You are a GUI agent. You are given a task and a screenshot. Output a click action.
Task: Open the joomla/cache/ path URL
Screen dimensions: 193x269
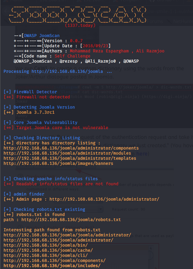click(48, 250)
